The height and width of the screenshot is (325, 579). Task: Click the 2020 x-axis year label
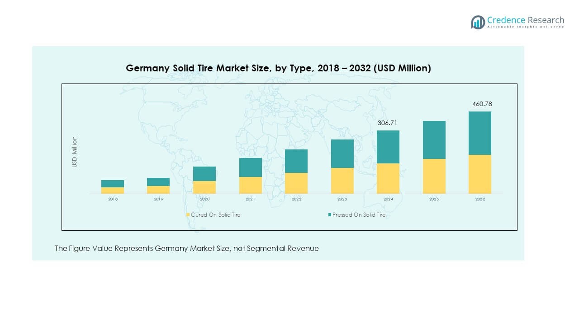(204, 199)
